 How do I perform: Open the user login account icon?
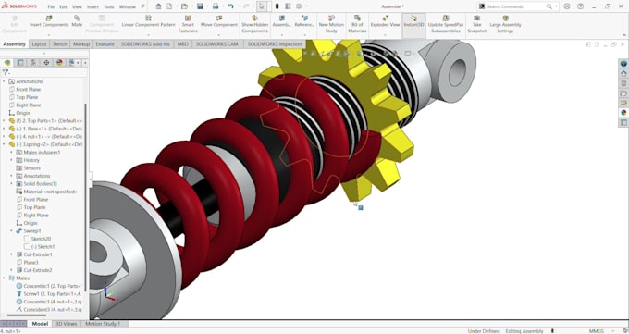coord(567,6)
